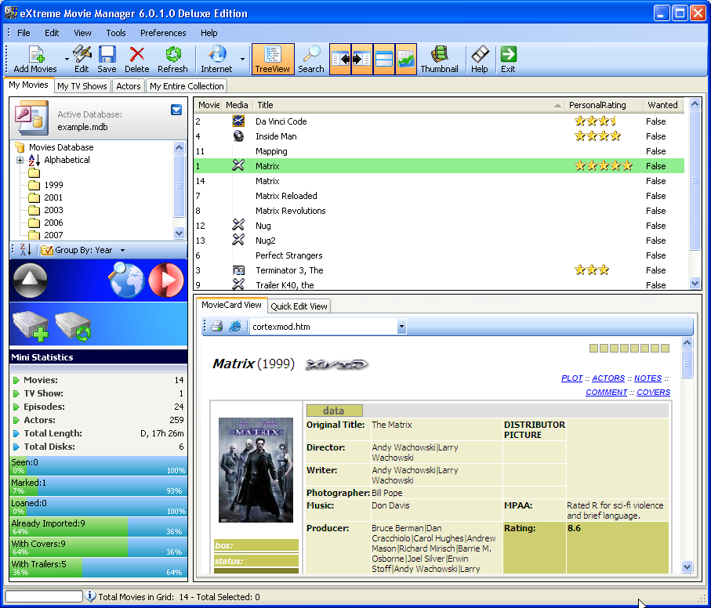Click the last rating square
711x608 pixels.
[x=666, y=348]
